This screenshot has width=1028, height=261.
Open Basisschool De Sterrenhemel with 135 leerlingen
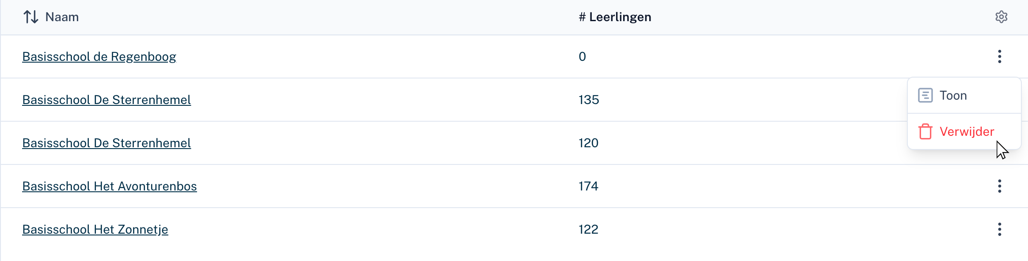[107, 100]
